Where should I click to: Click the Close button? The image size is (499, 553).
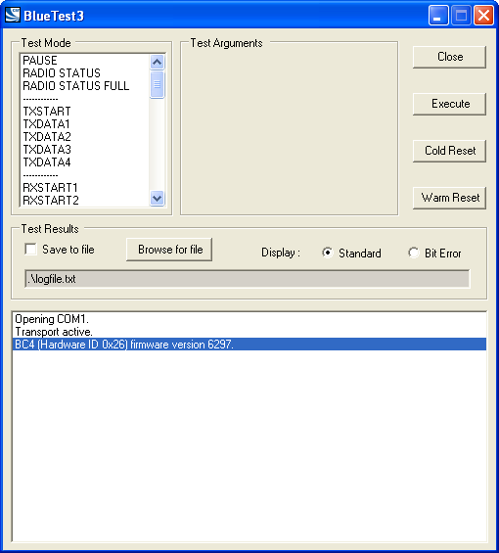click(x=449, y=57)
